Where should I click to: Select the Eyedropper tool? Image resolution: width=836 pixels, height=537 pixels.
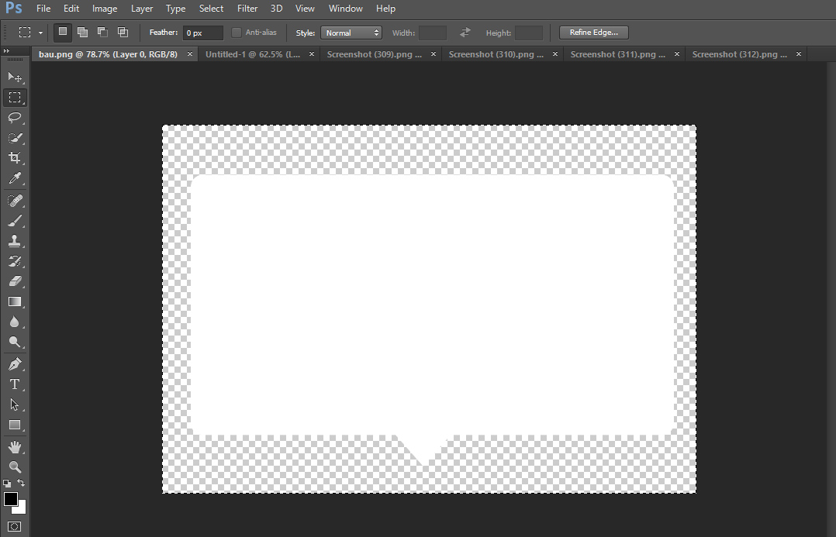point(15,178)
